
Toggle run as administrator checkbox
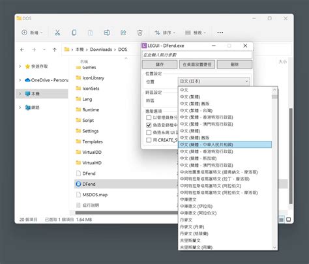tap(149, 117)
